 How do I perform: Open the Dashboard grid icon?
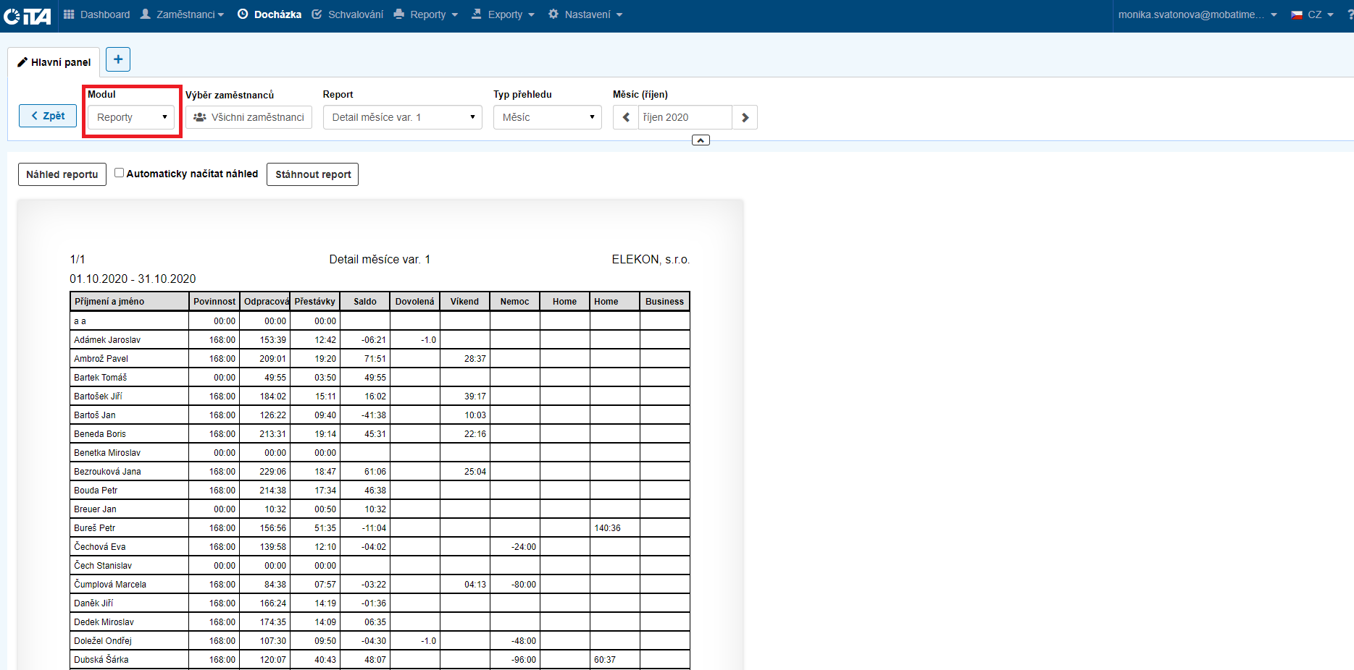pos(69,14)
